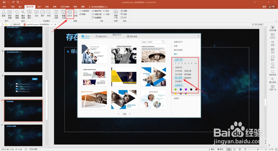This screenshot has width=278, height=151.
Task: Open 形状 online shapes in ribbon
Action: point(49,13)
